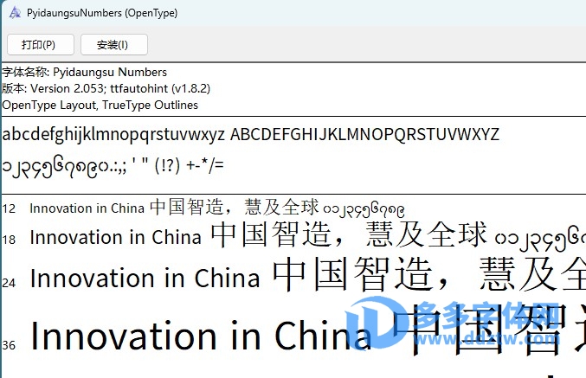Click the 字体名称 Pyidaungsu Numbers line
This screenshot has height=378, width=586.
coord(85,72)
